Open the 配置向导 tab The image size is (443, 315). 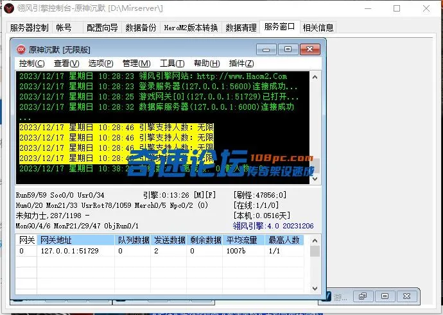(102, 28)
